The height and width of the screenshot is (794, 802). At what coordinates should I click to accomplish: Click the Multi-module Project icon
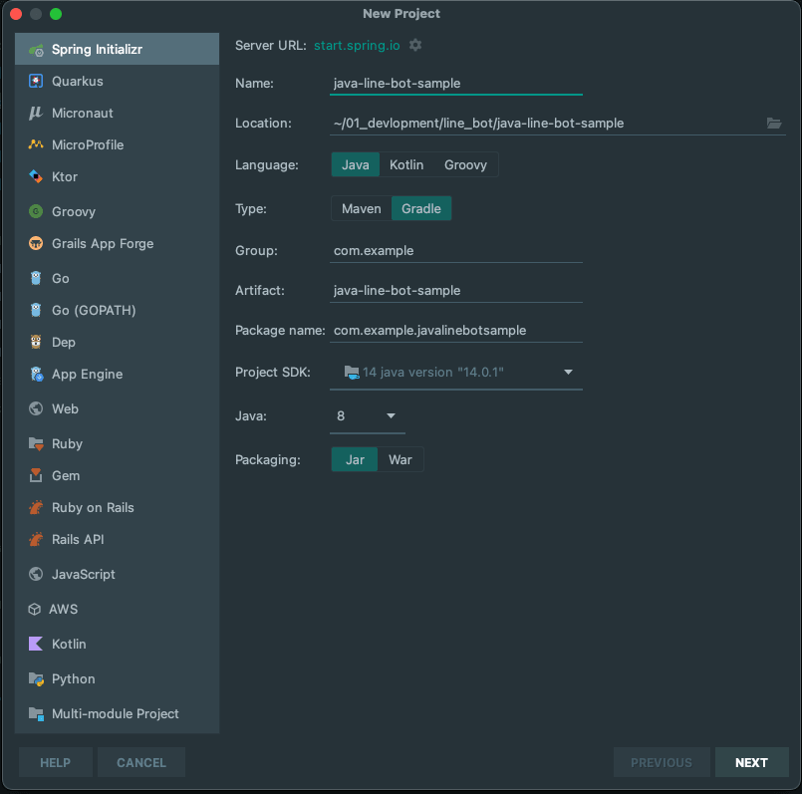point(36,713)
